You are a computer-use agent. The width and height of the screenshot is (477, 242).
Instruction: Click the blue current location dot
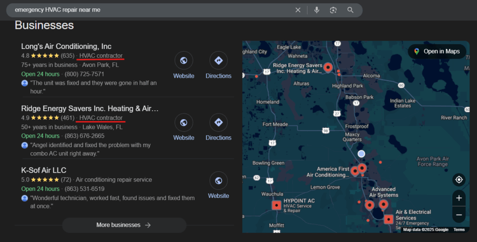(x=361, y=154)
